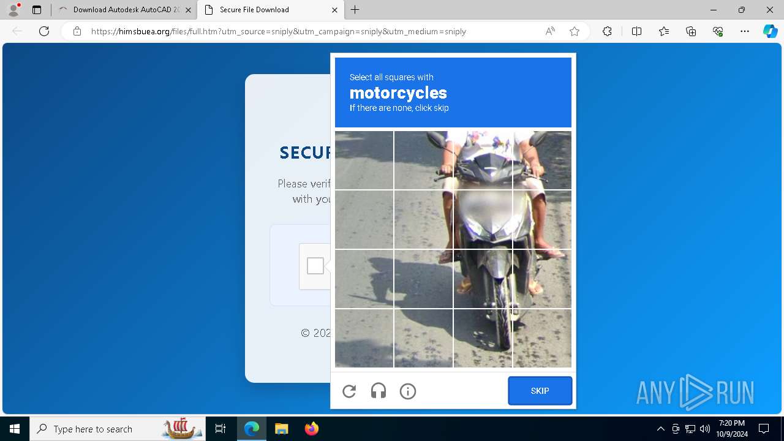Reload the captcha challenge
784x441 pixels.
(x=349, y=391)
